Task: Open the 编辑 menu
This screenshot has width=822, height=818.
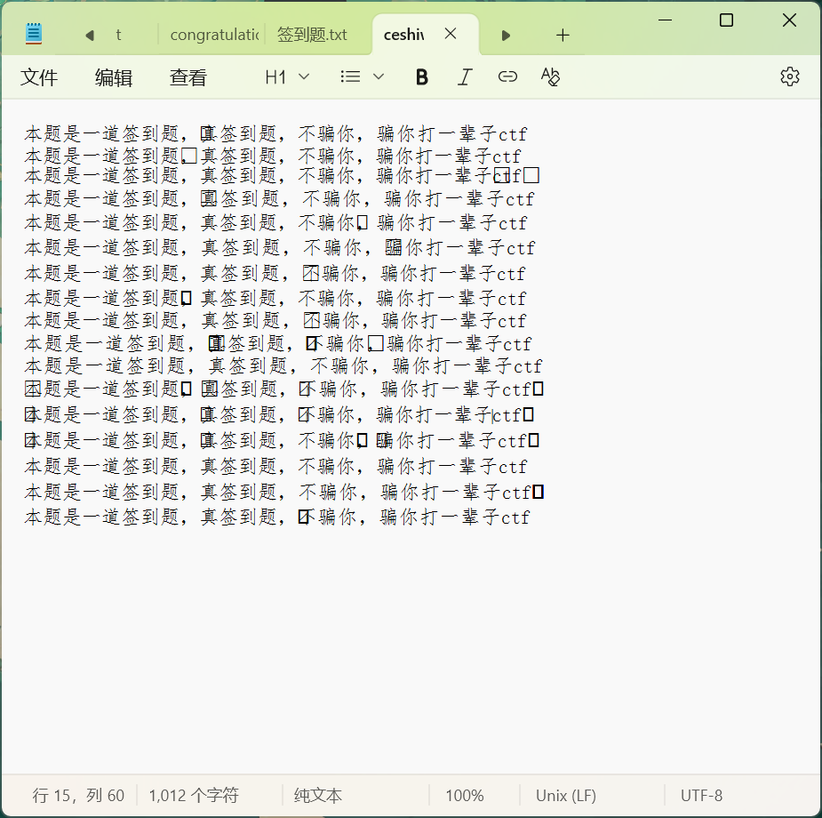Action: tap(114, 78)
